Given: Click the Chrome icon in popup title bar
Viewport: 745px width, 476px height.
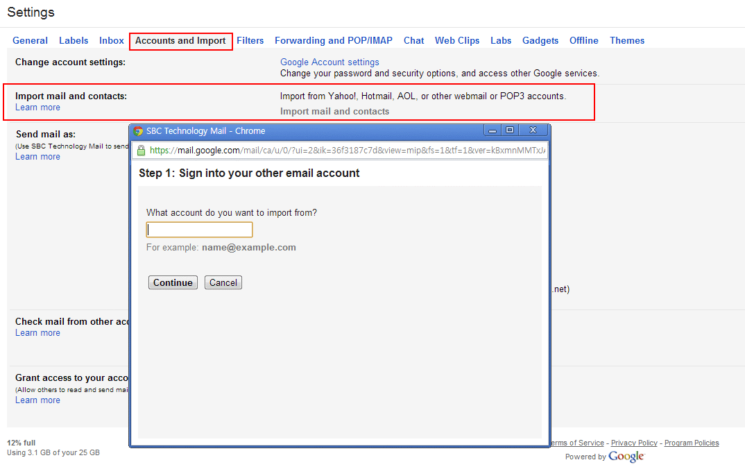Looking at the screenshot, I should (x=138, y=131).
